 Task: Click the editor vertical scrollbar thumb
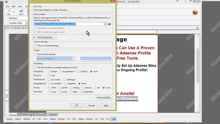[x=198, y=66]
